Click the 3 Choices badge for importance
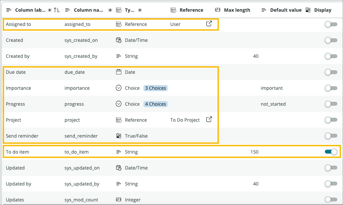 pyautogui.click(x=155, y=88)
